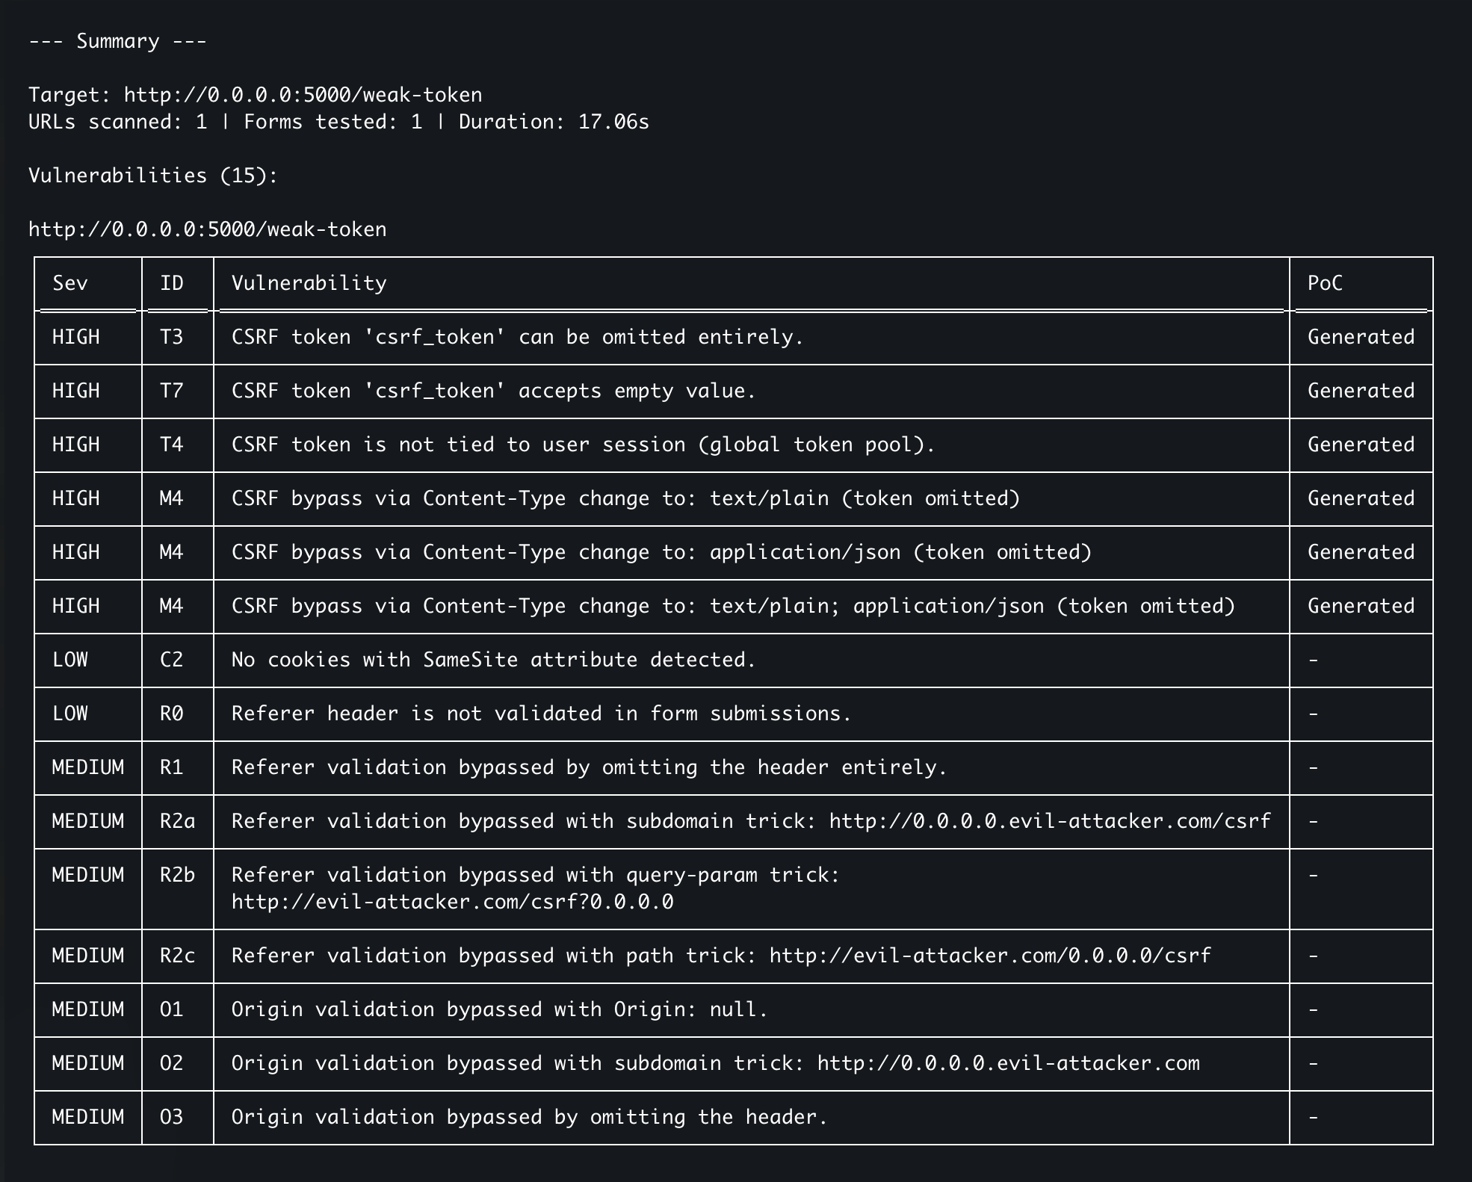Click the Vulnerabilities (15) heading

(x=153, y=176)
